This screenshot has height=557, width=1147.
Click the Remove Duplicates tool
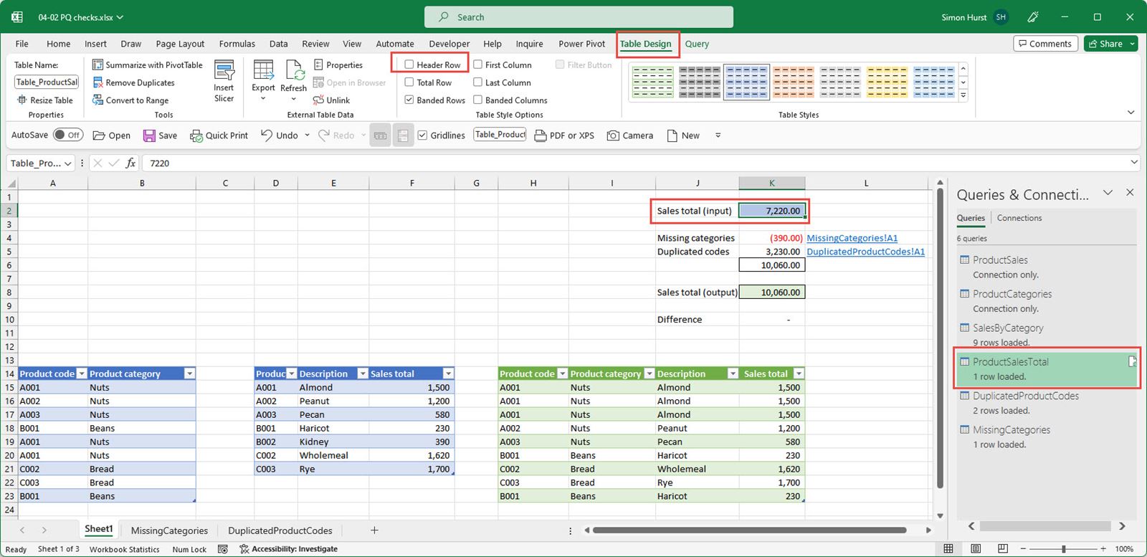(x=140, y=83)
